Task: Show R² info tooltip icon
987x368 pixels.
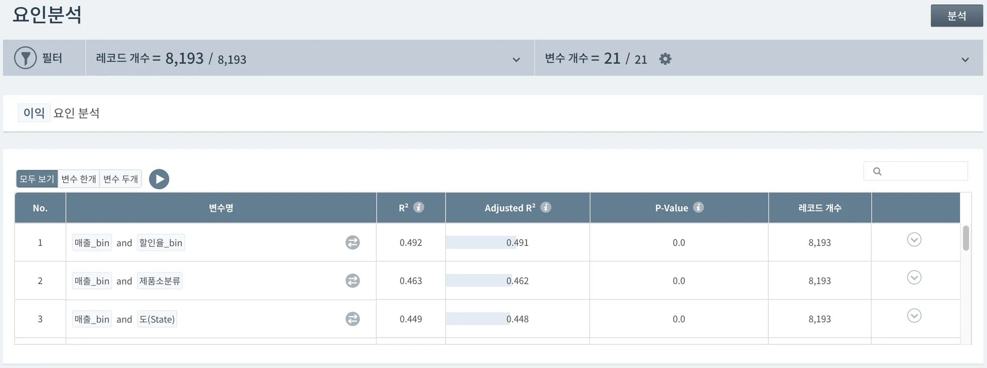Action: coord(419,207)
